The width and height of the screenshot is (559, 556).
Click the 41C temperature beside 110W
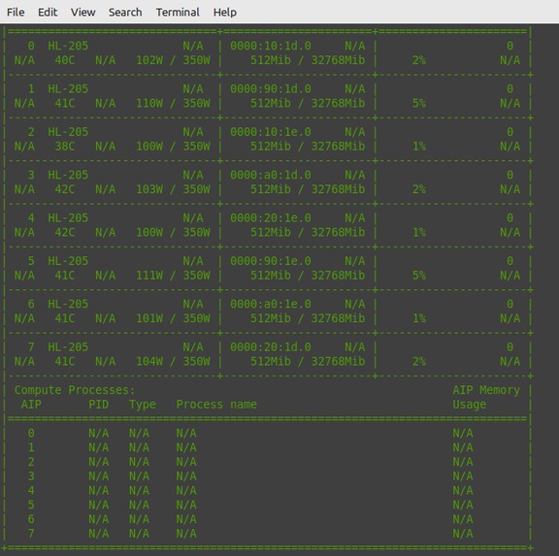point(65,104)
